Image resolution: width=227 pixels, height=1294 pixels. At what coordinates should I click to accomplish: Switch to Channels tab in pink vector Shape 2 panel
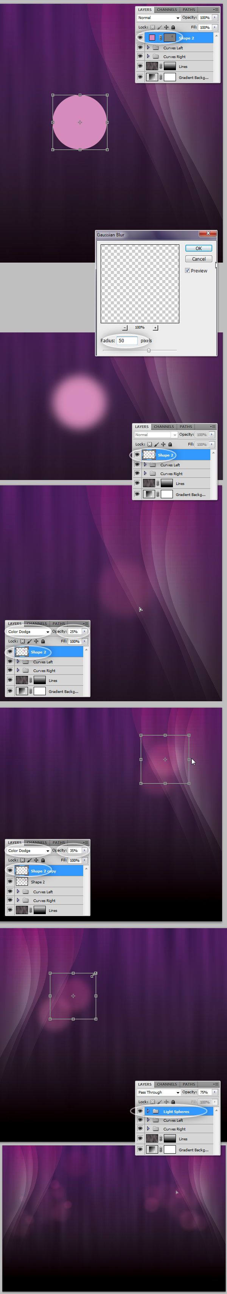[x=167, y=9]
